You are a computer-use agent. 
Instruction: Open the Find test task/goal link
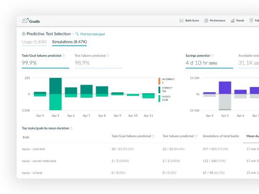pyautogui.click(x=92, y=34)
